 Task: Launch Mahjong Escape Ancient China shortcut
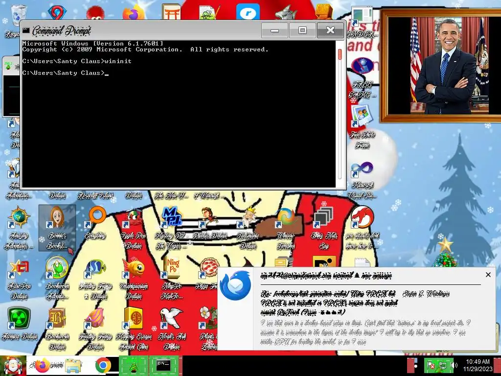134,329
